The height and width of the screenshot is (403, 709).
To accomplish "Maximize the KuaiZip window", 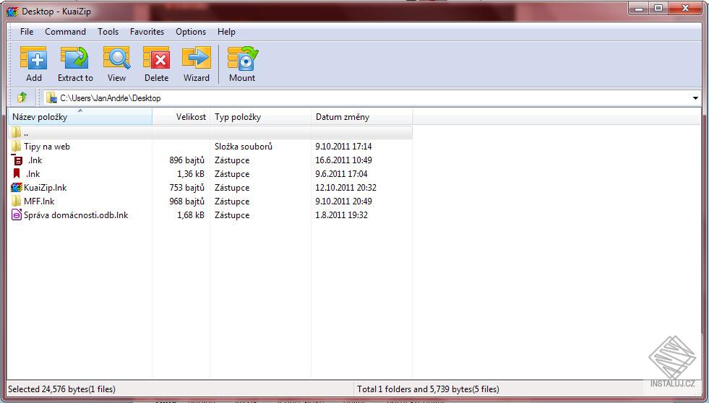I will click(659, 9).
